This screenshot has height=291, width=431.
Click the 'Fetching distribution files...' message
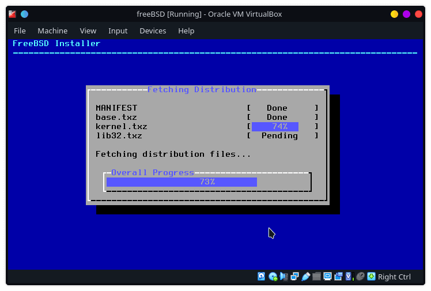pyautogui.click(x=173, y=154)
